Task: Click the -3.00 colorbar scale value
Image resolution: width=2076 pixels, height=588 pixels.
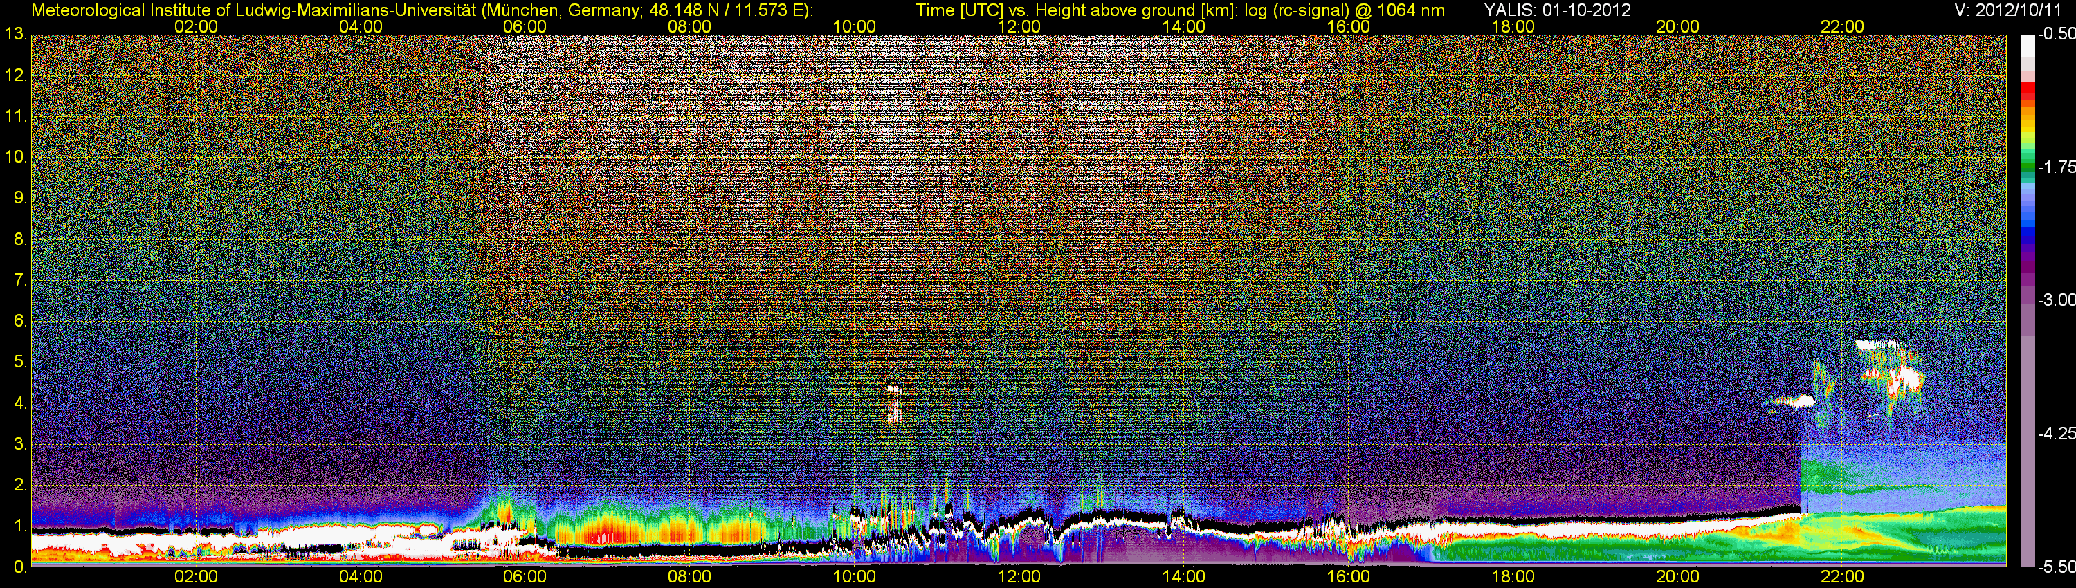Action: [x=2056, y=300]
